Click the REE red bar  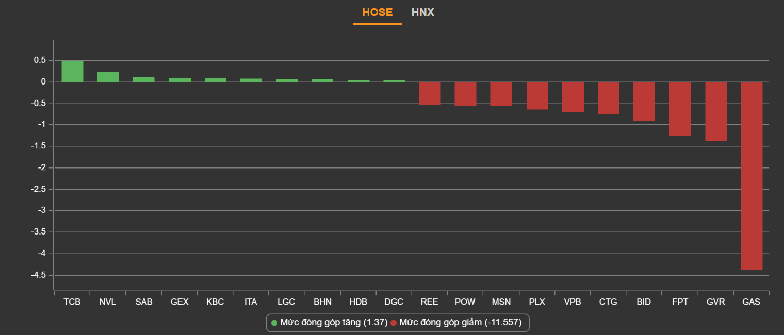coord(430,93)
